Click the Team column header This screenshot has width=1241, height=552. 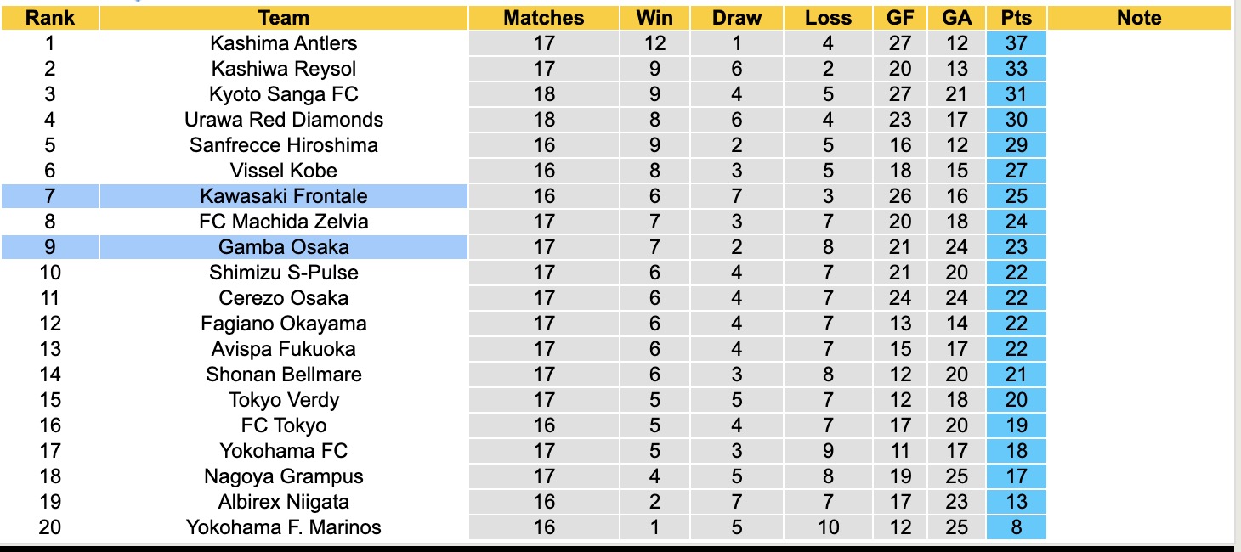coord(284,18)
